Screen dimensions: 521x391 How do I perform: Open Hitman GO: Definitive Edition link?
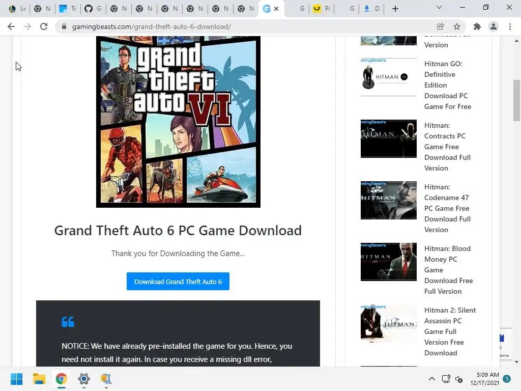(447, 85)
